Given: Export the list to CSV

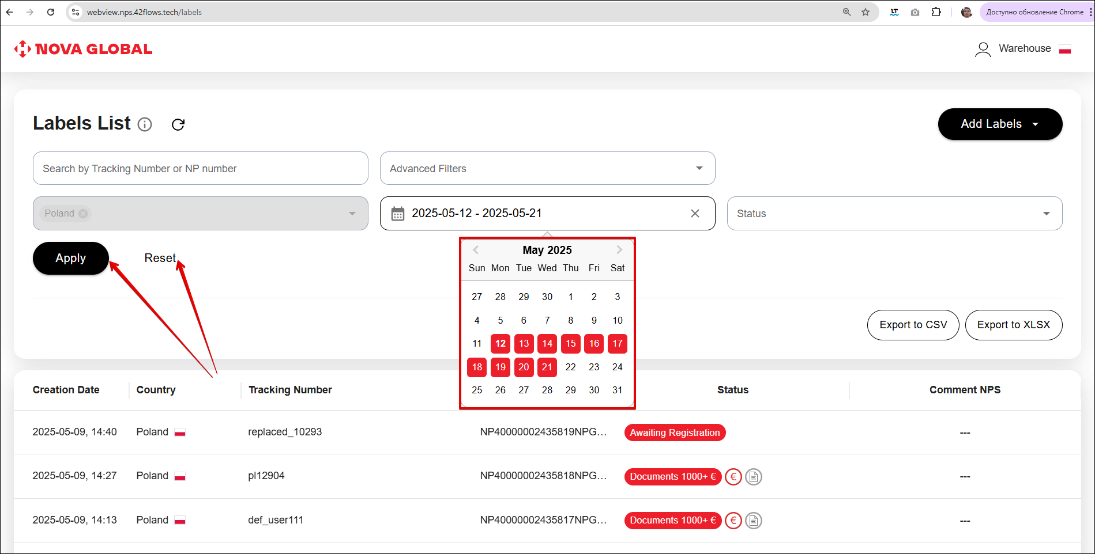Looking at the screenshot, I should point(913,325).
